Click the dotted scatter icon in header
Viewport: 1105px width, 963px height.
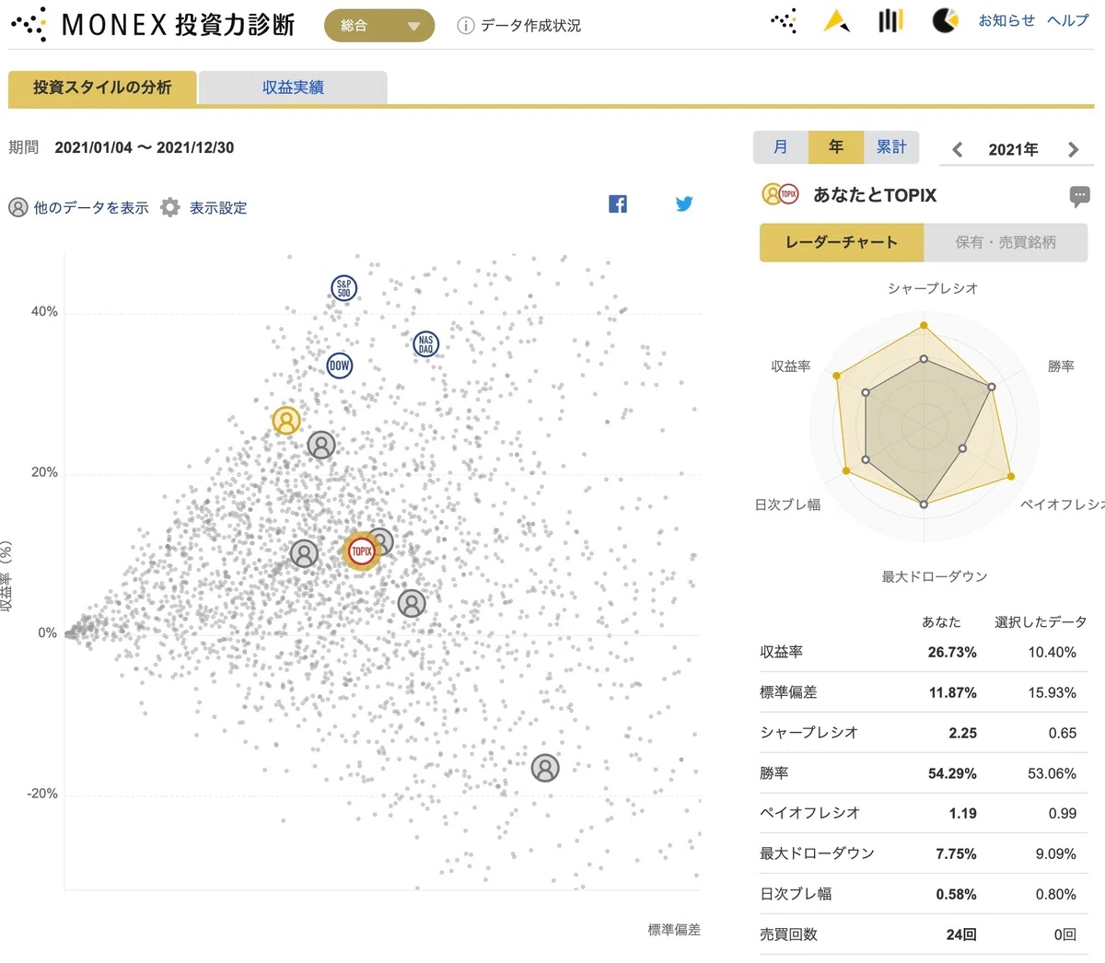pos(784,21)
